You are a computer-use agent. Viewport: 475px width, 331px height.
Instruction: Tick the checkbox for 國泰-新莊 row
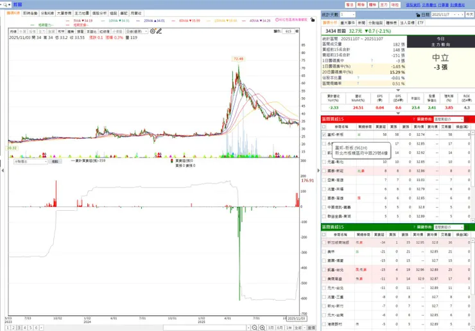pyautogui.click(x=324, y=171)
